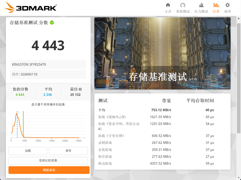The image size is (241, 180).
Task: Click the vertical scrollbar thumb
Action: [239, 78]
